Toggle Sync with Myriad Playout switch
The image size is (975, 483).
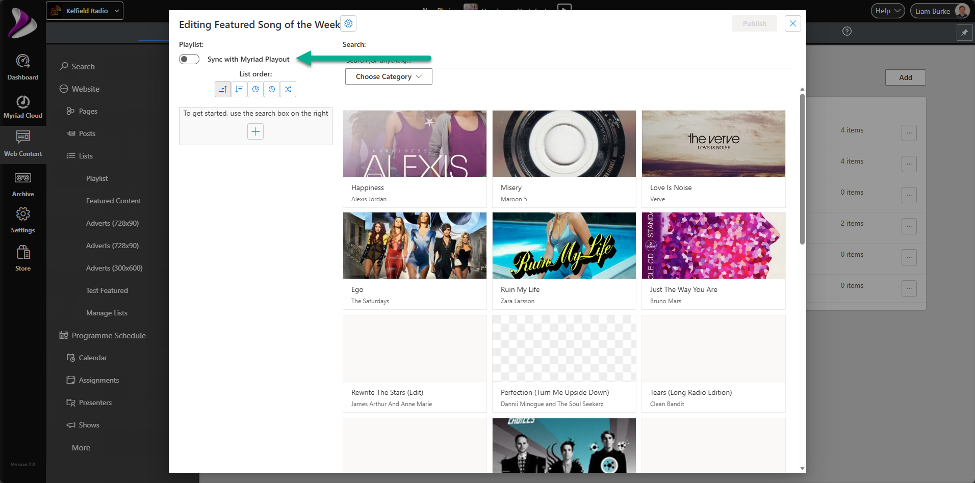pos(189,59)
